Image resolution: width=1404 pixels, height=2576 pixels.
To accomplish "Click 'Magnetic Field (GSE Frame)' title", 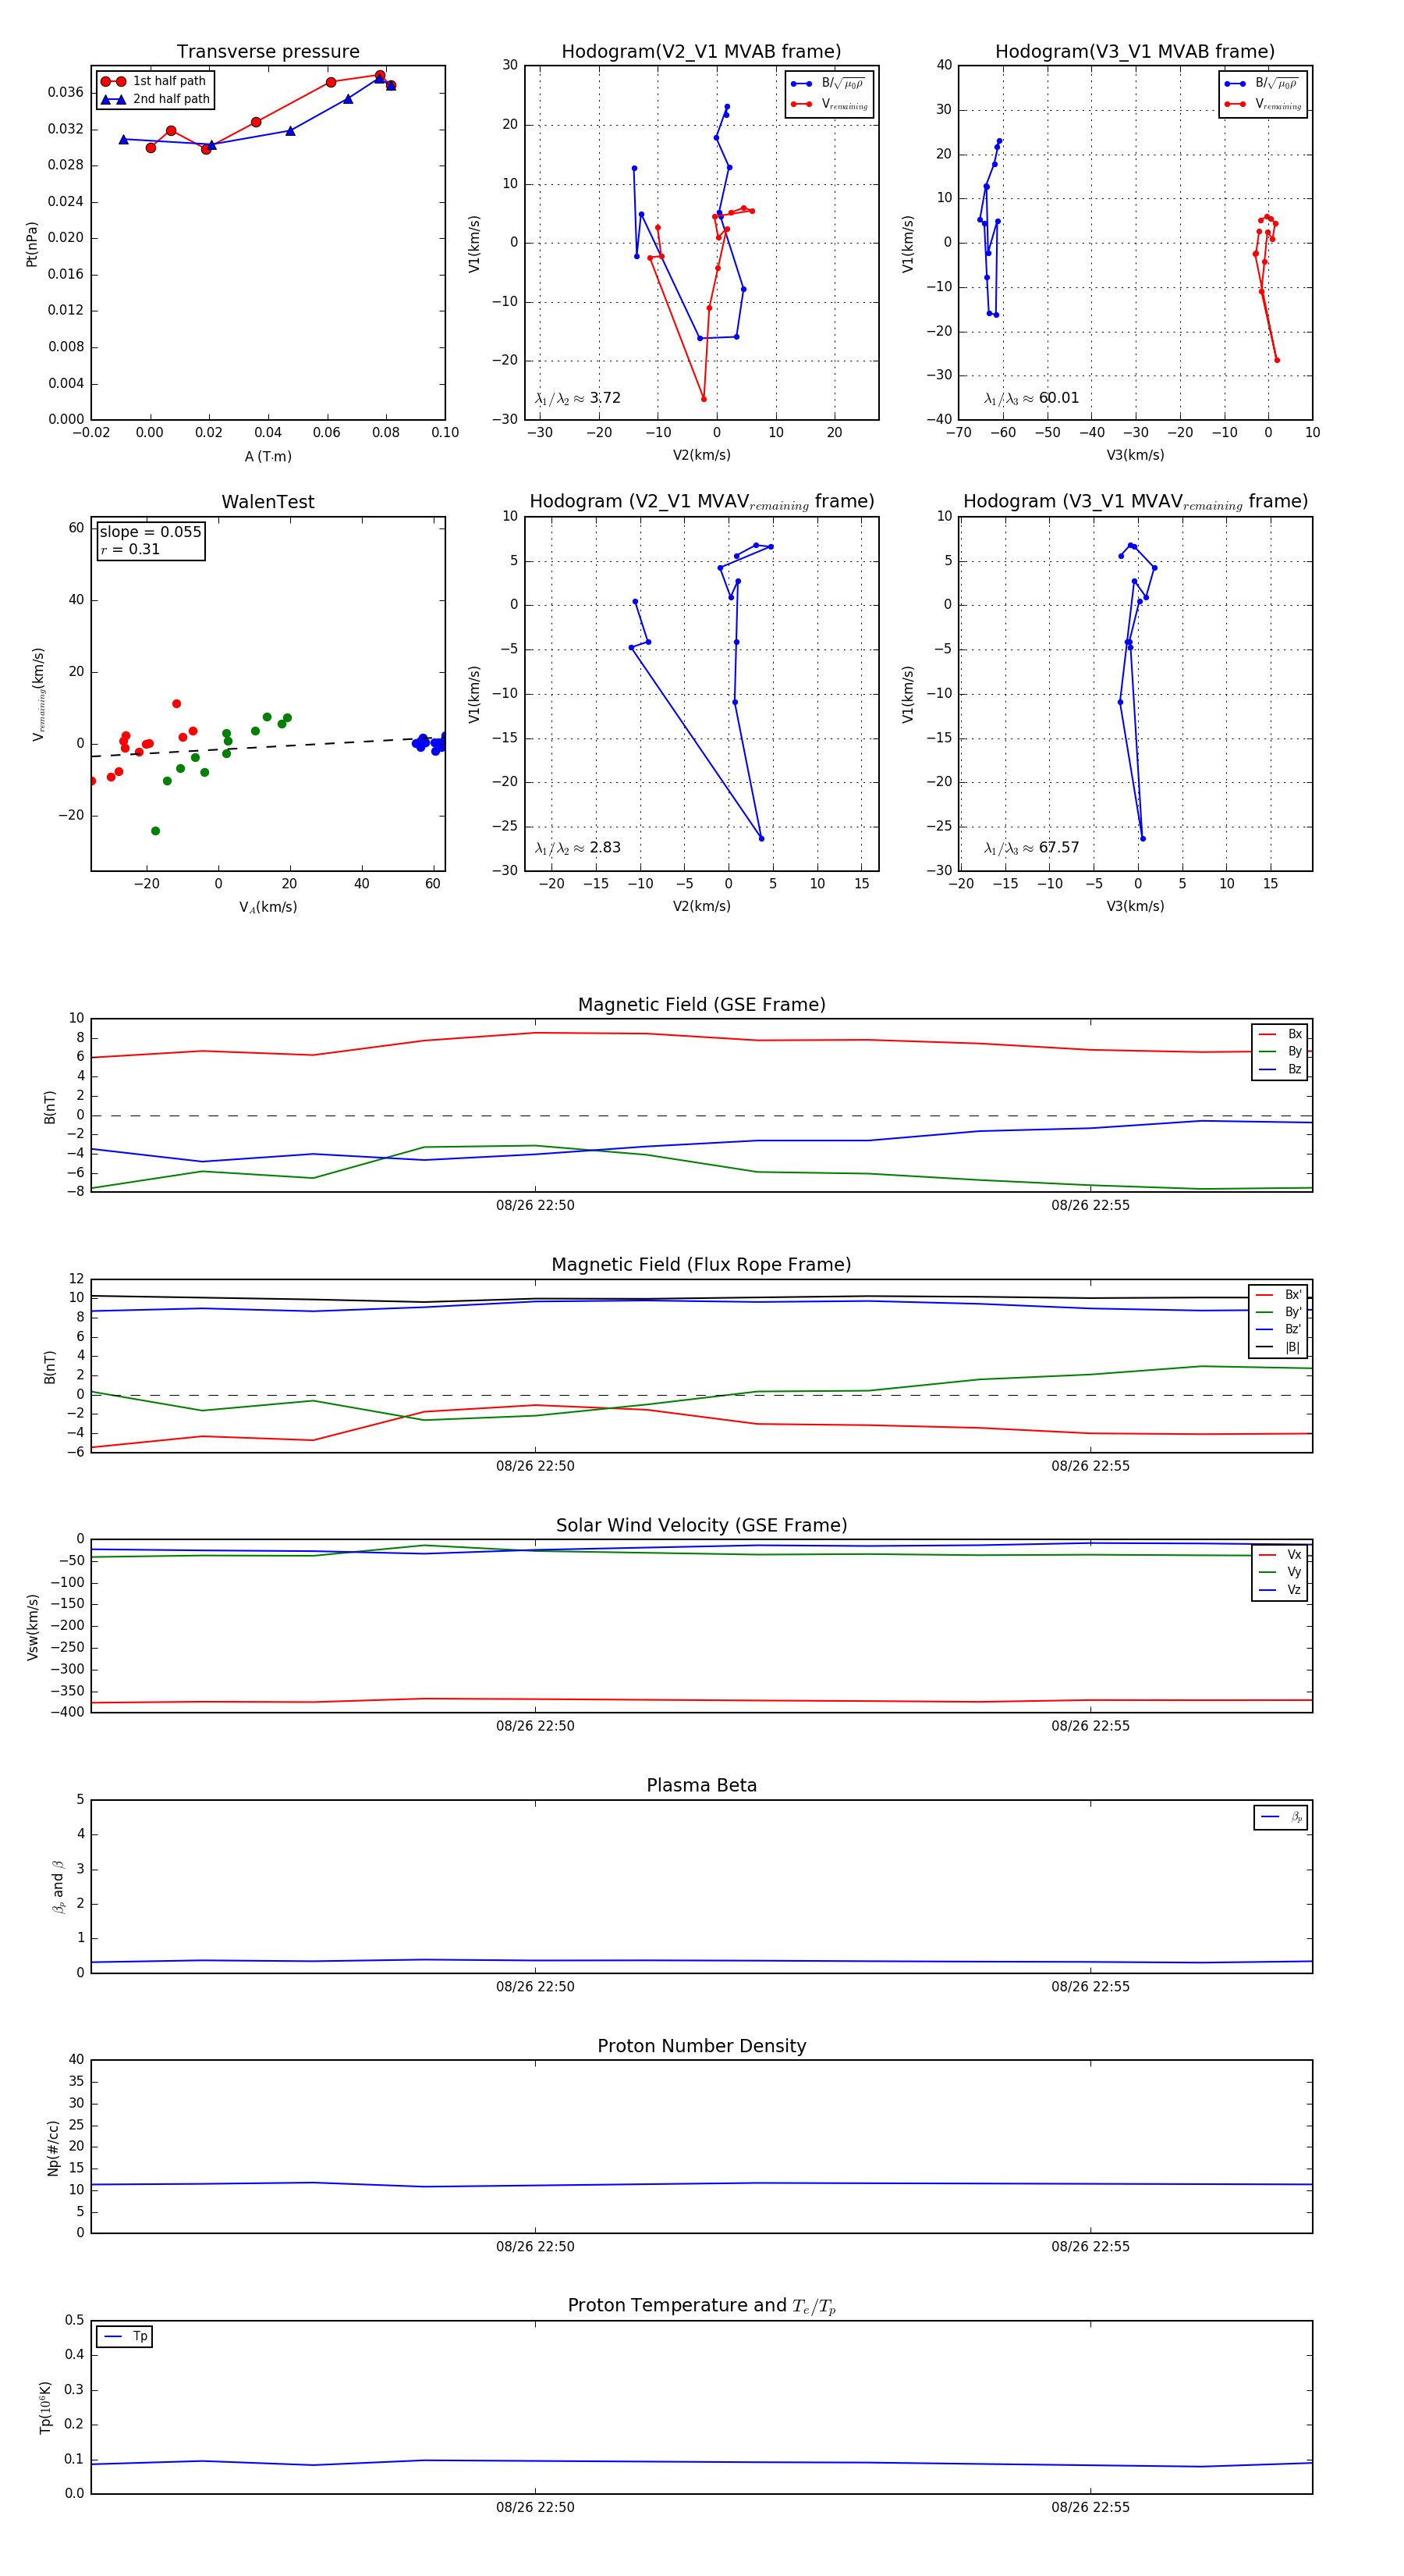I will [701, 1005].
